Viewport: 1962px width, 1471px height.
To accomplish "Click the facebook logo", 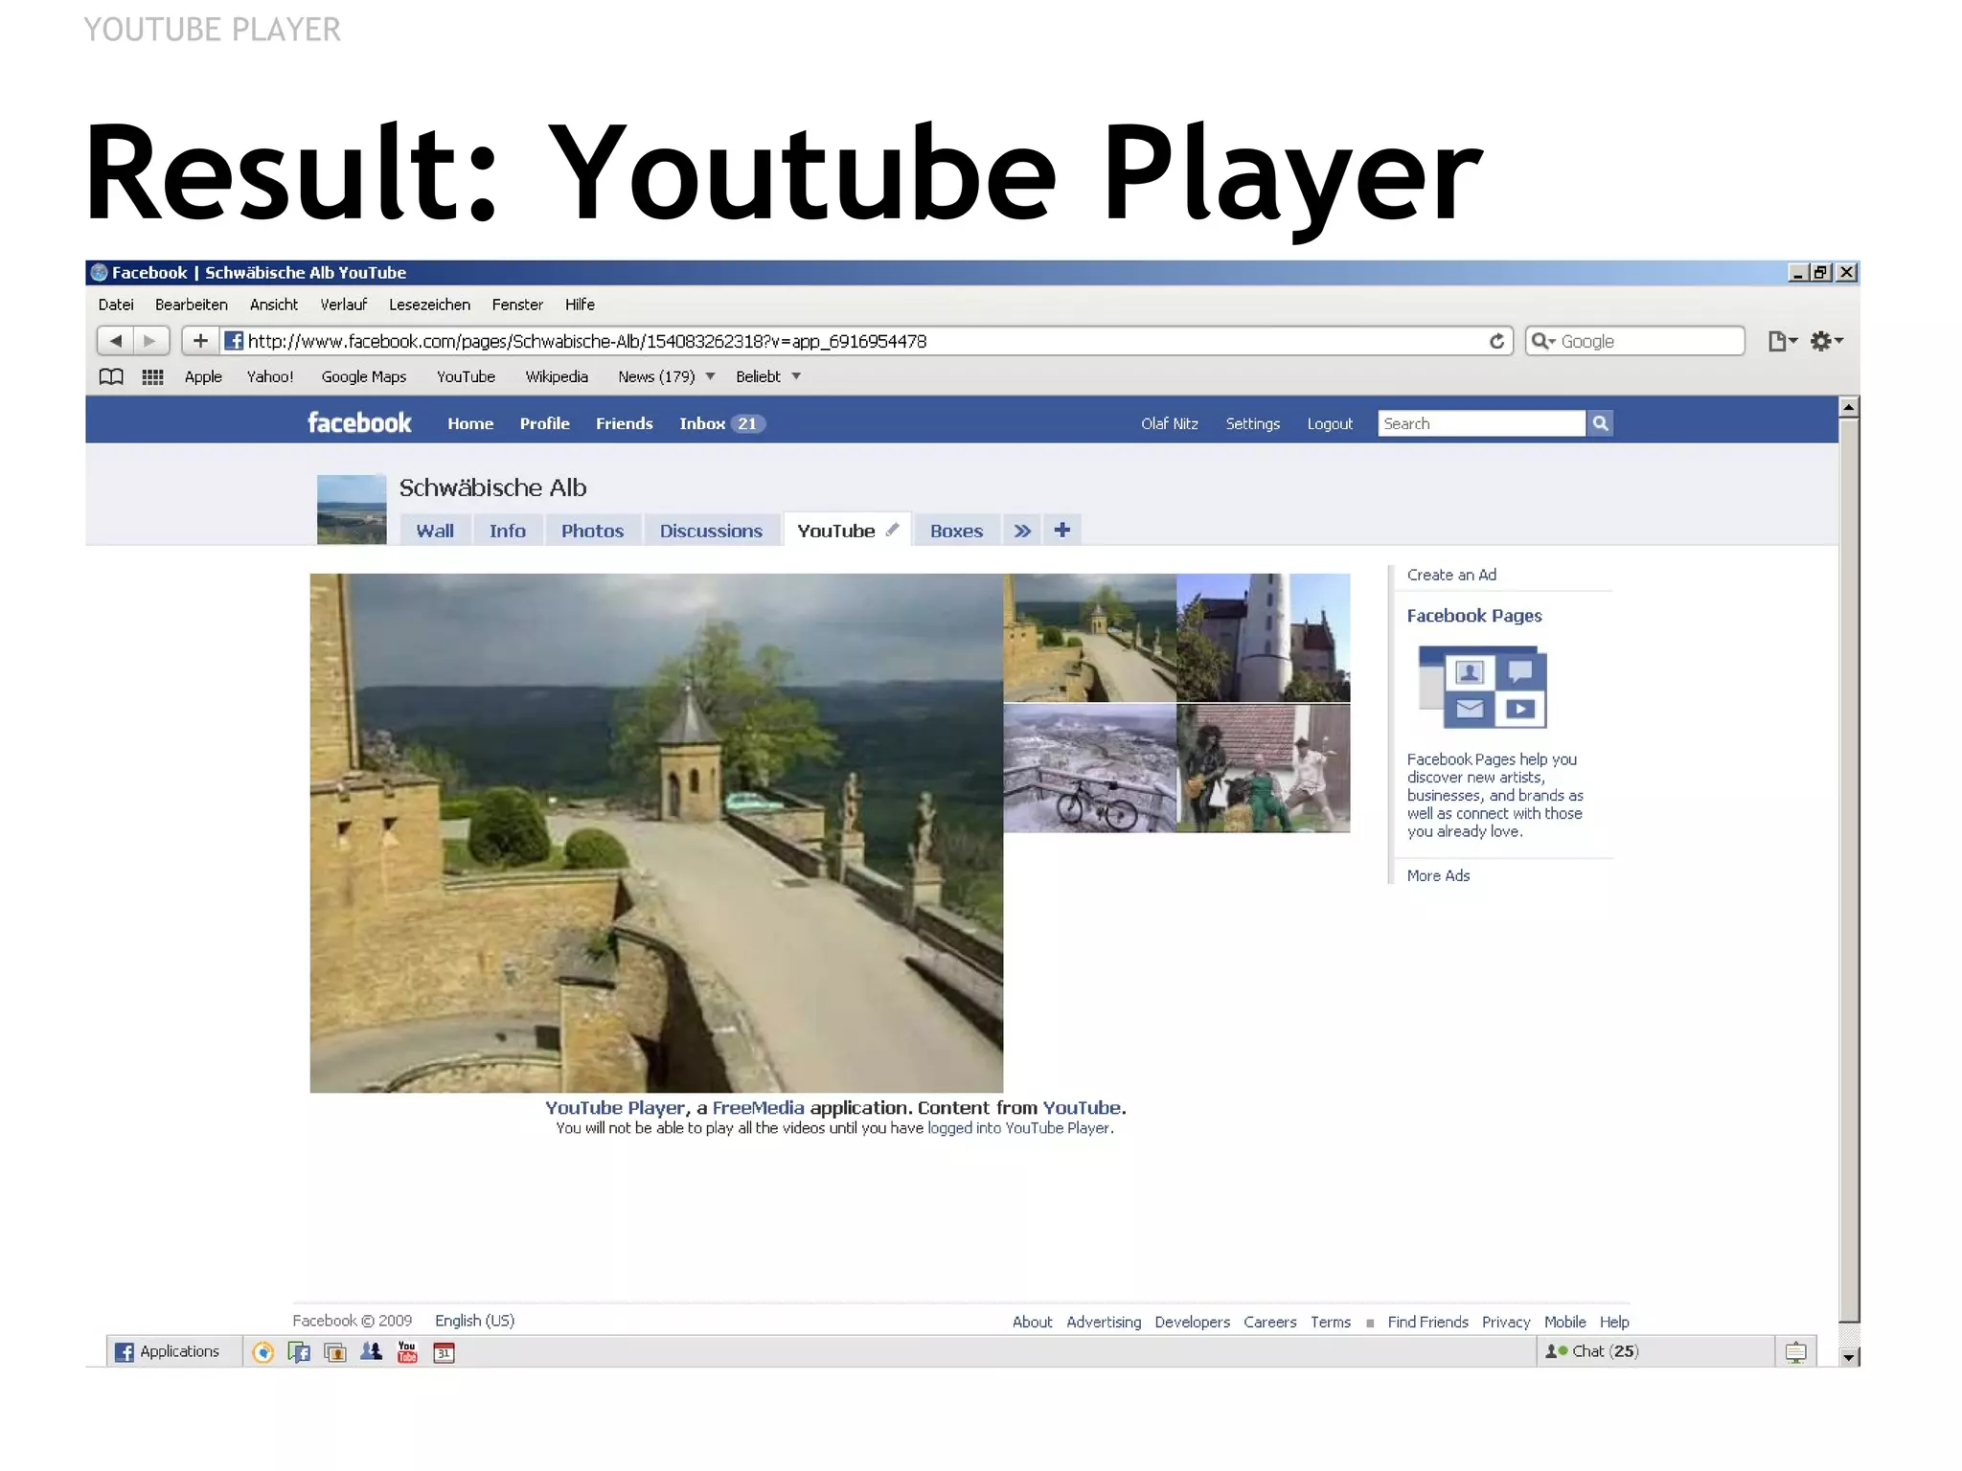I will coord(359,422).
